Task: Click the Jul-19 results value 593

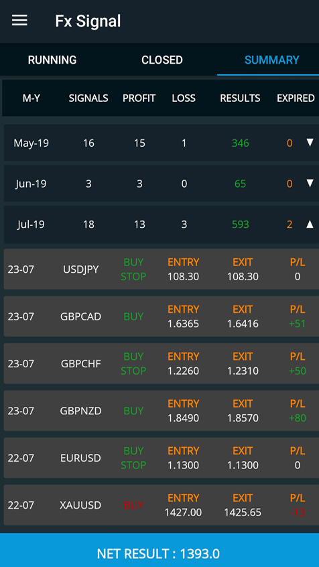Action: tap(241, 225)
